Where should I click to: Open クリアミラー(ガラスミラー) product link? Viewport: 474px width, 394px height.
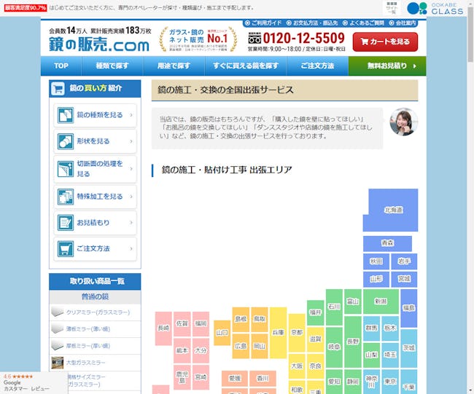pos(97,312)
